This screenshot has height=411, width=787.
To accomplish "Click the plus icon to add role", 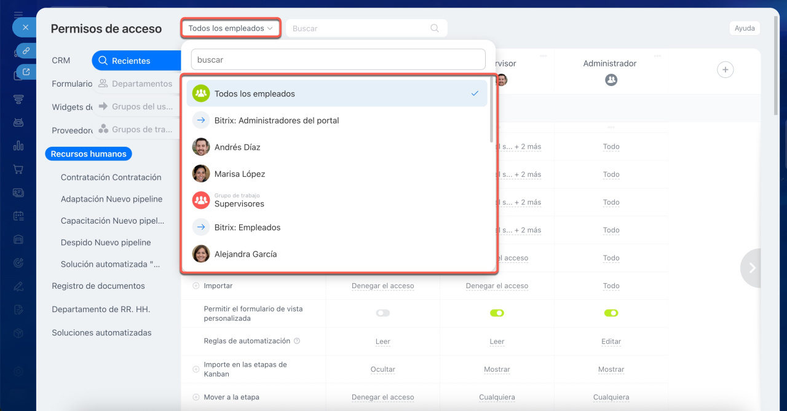I will coord(726,70).
